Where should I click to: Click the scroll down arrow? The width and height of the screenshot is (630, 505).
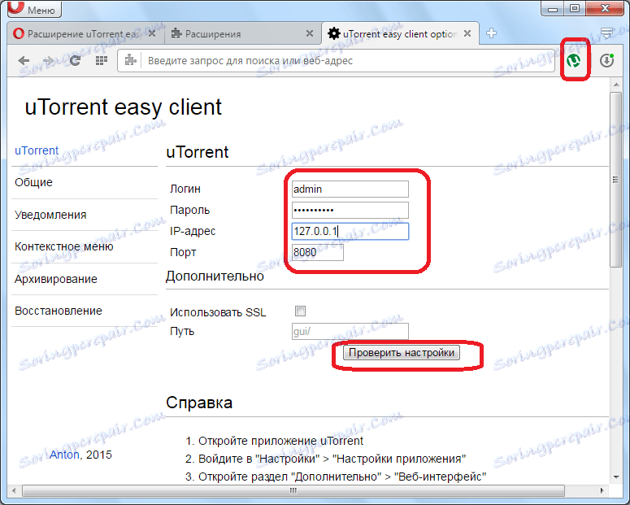616,477
